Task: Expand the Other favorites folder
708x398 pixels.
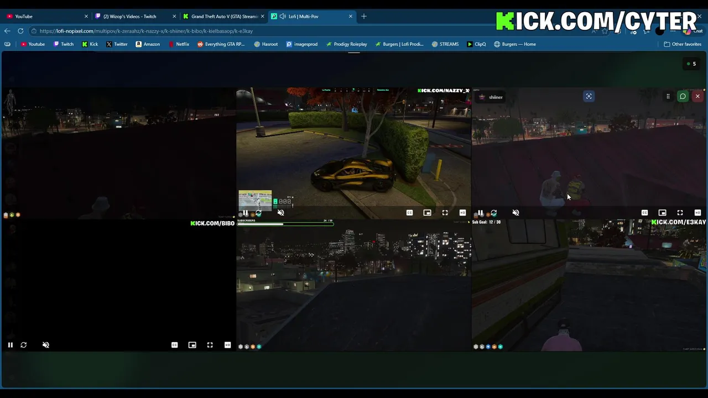Action: (683, 44)
